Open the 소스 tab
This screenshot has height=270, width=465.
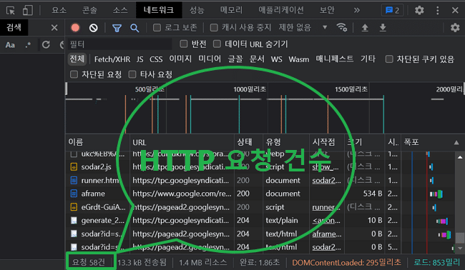(x=120, y=10)
